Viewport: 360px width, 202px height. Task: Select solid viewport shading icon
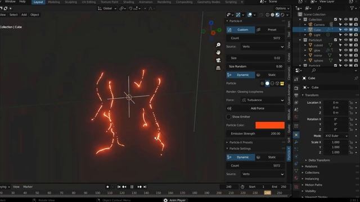click(x=272, y=15)
